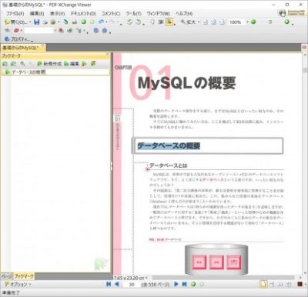Viewport: 308px width, 297px height.
Task: Set fit page view icon
Action: point(214,22)
